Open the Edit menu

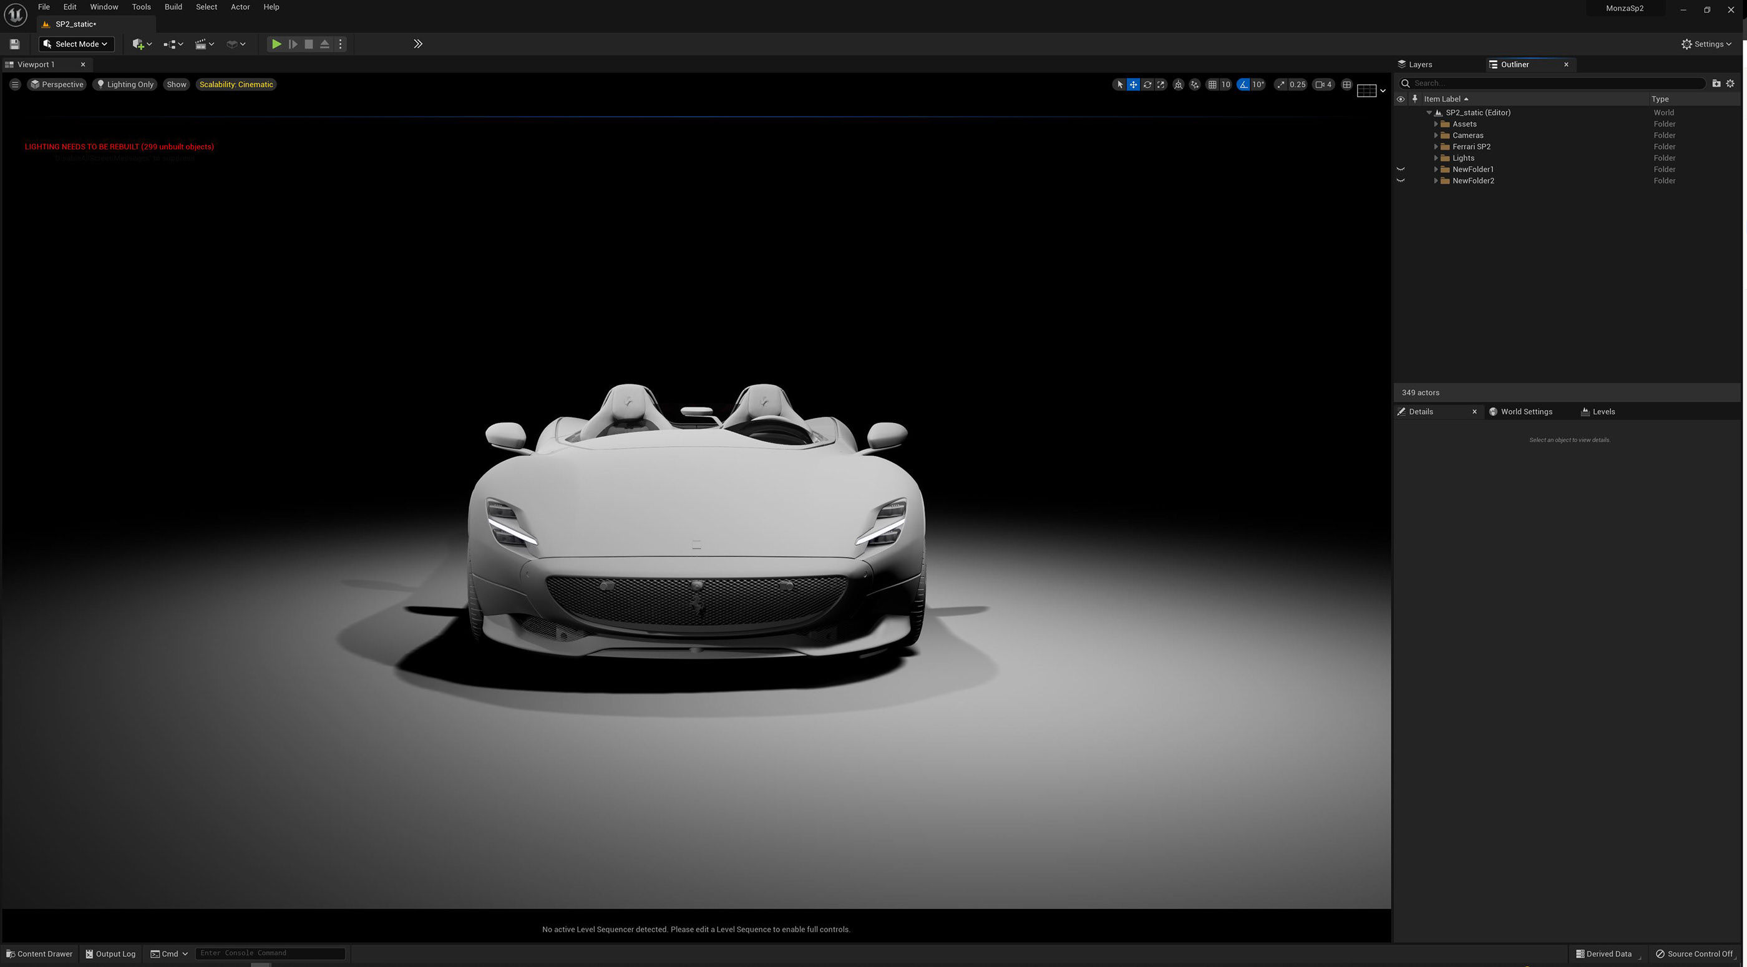click(x=70, y=7)
